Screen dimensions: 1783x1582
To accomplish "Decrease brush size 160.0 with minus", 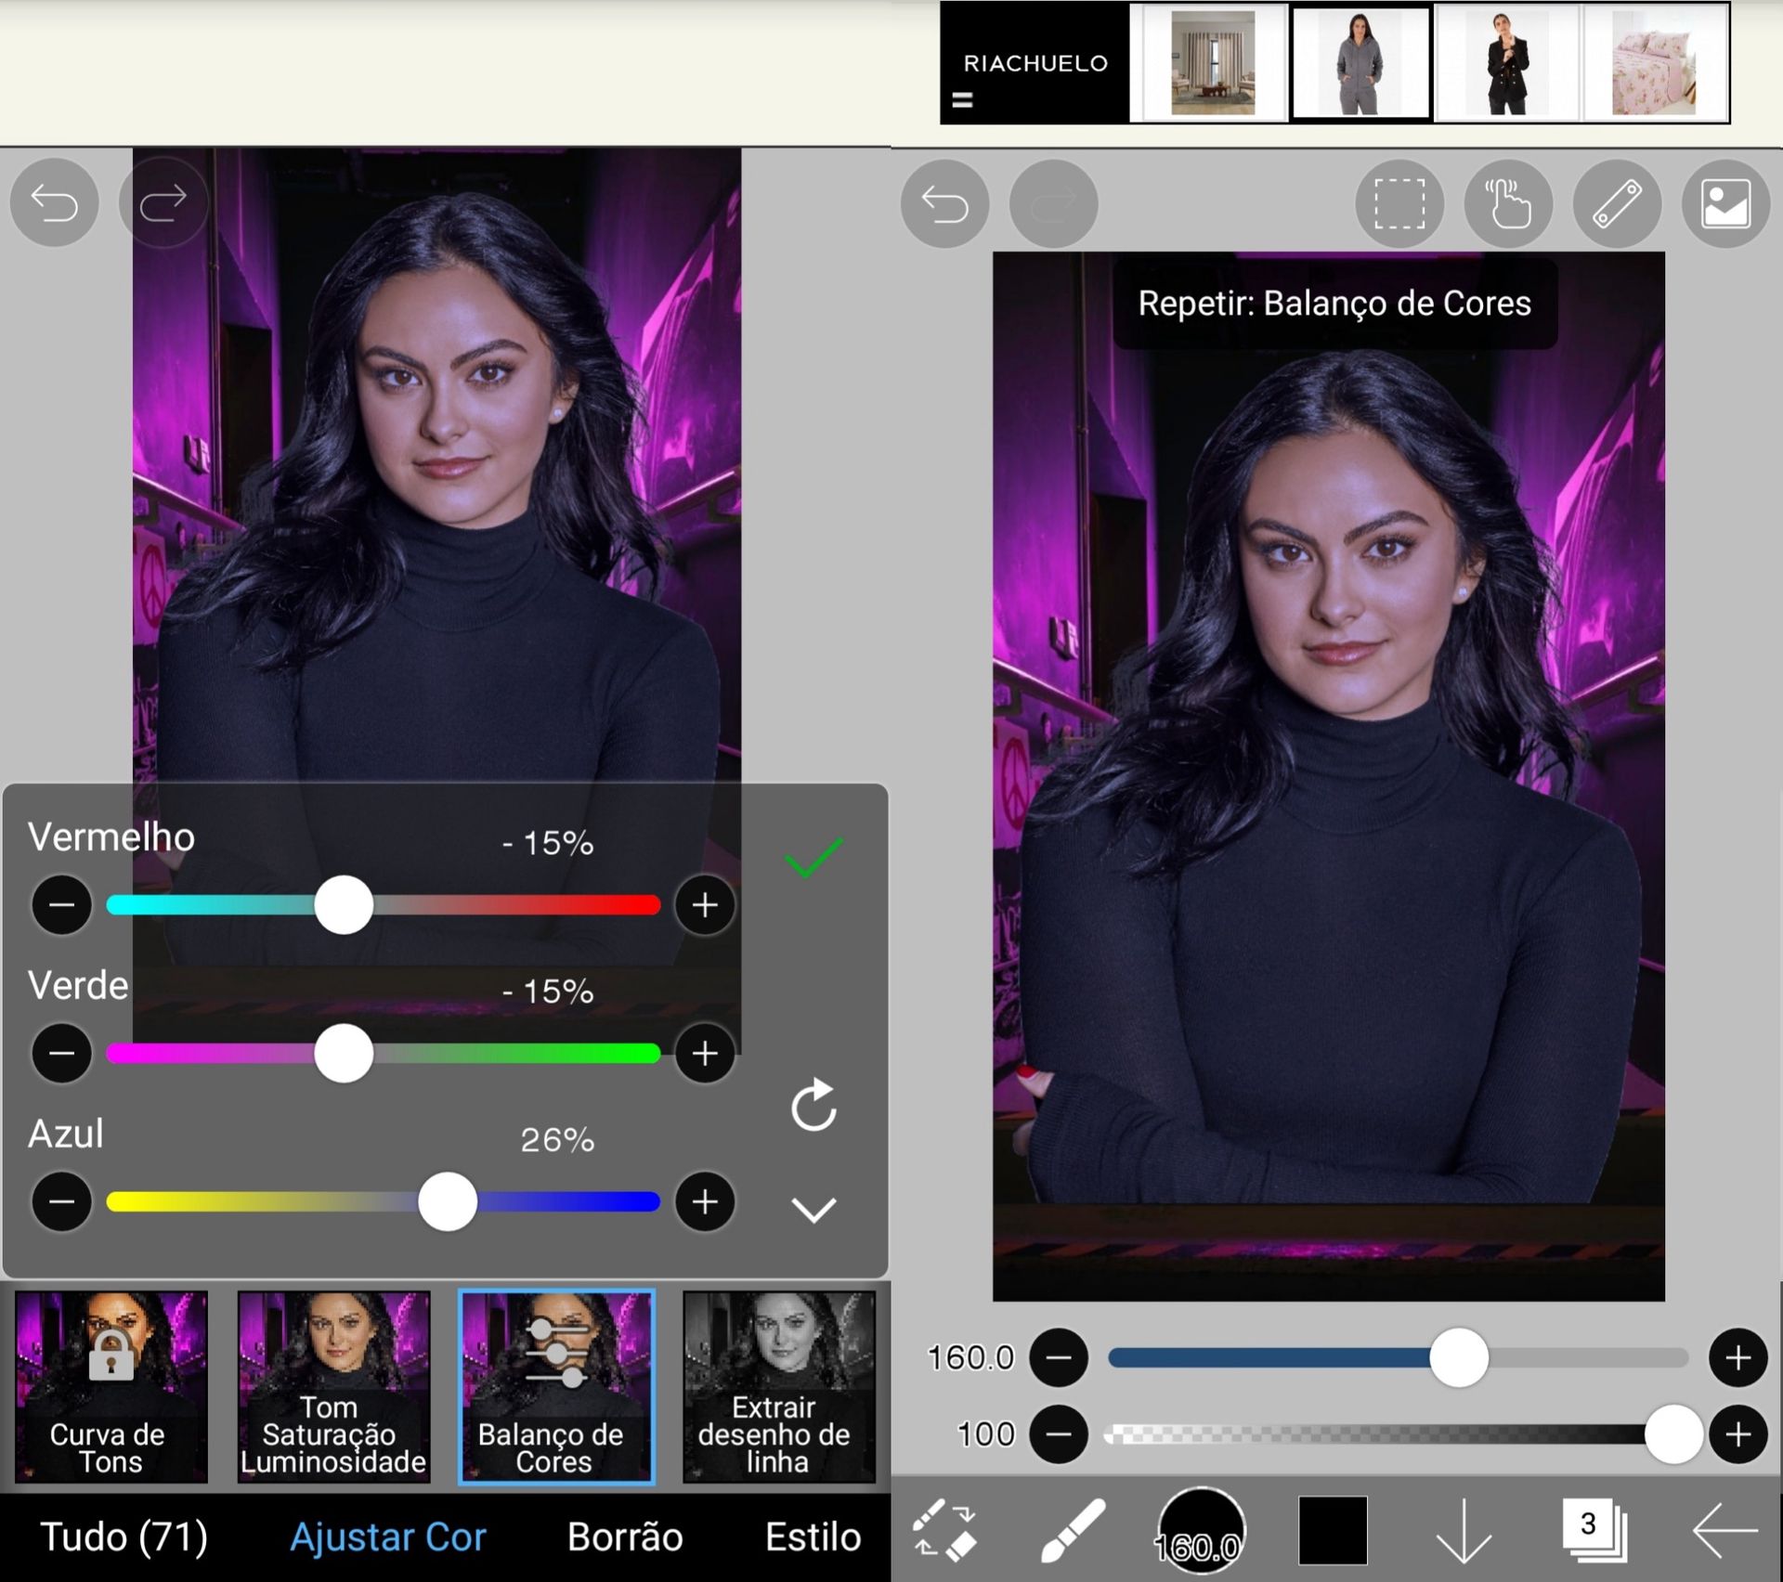I will 1059,1357.
